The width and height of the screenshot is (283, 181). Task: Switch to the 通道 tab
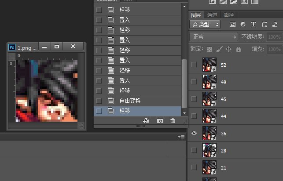[212, 15]
